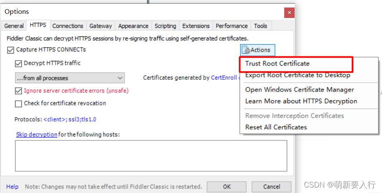Choose Reset All Certificates option

click(x=276, y=127)
